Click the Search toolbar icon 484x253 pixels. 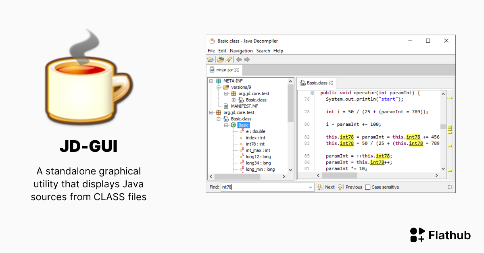pyautogui.click(x=229, y=60)
